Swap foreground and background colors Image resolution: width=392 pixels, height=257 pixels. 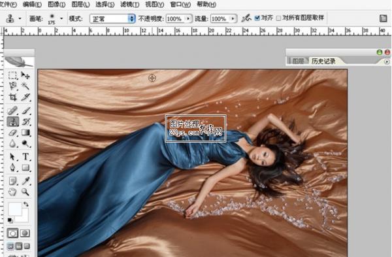click(25, 205)
